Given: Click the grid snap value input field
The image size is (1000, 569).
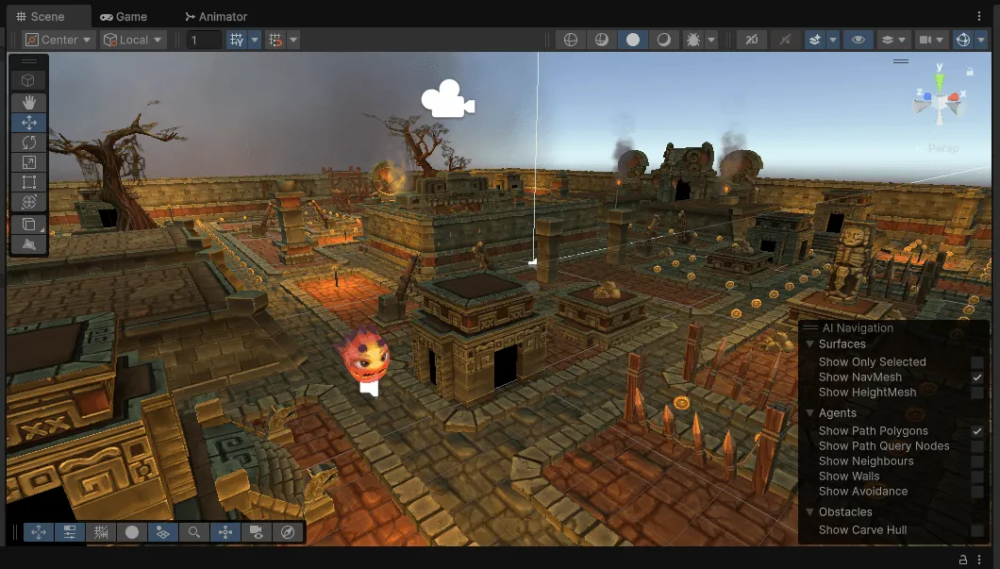Looking at the screenshot, I should coord(204,40).
